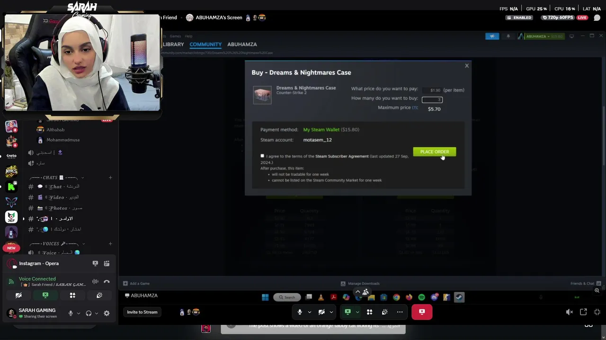
Task: Select the Kick server icon
Action: click(11, 187)
